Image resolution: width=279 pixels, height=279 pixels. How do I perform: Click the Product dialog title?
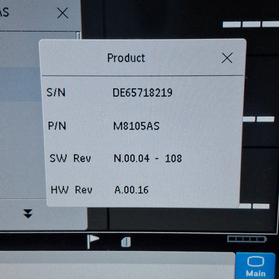click(126, 58)
